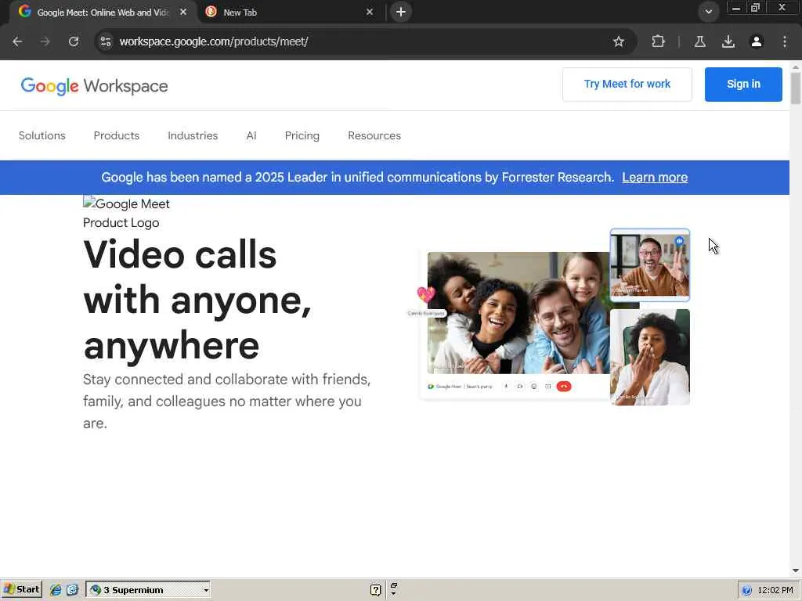Open the Chrome Labs flask icon
802x601 pixels.
pyautogui.click(x=700, y=41)
